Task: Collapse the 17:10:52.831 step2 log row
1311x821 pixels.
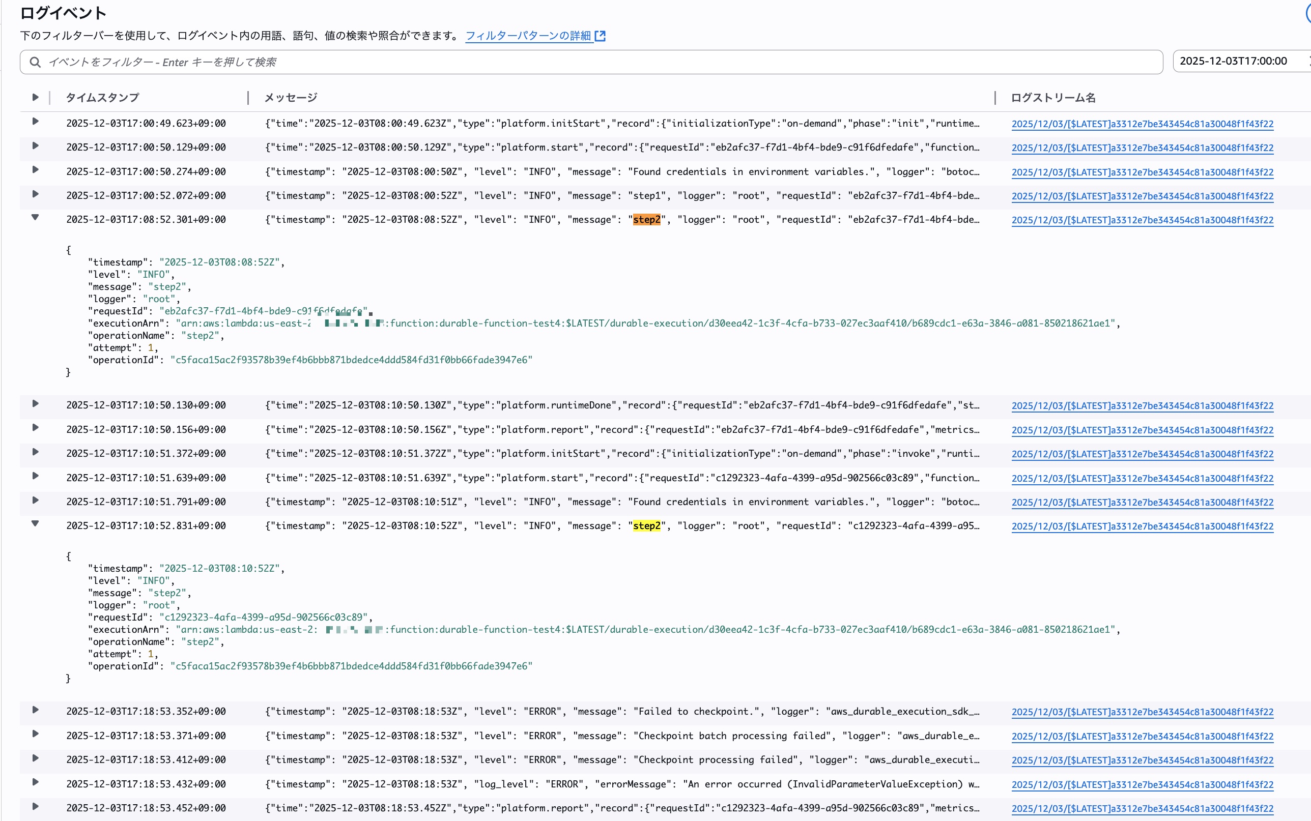Action: pyautogui.click(x=35, y=523)
